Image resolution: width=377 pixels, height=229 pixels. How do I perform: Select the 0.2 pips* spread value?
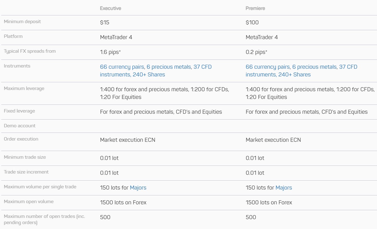(x=256, y=52)
